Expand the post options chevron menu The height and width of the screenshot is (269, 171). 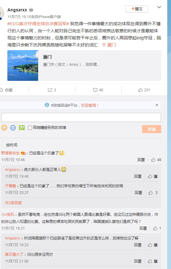click(x=159, y=7)
